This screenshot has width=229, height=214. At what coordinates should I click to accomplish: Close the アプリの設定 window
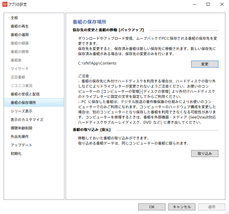[222, 5]
